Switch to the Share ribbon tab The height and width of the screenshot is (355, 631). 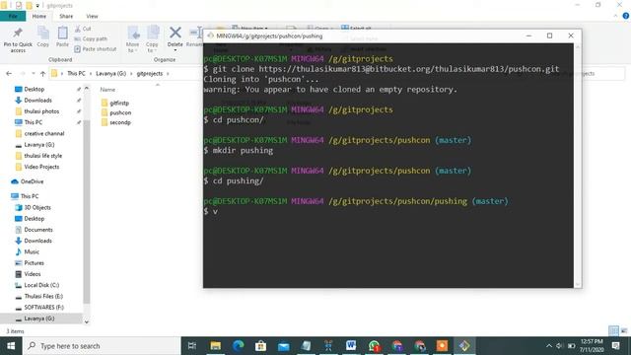(66, 16)
